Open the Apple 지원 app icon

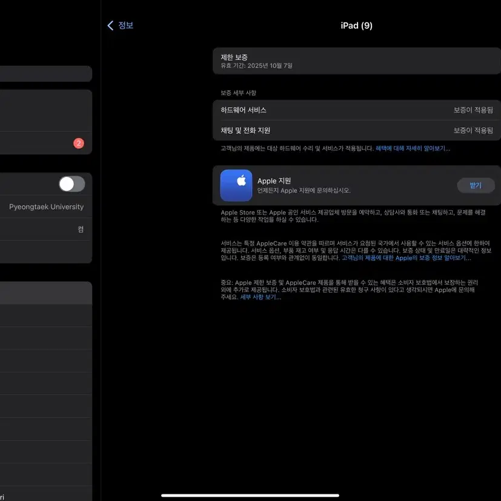coord(236,185)
